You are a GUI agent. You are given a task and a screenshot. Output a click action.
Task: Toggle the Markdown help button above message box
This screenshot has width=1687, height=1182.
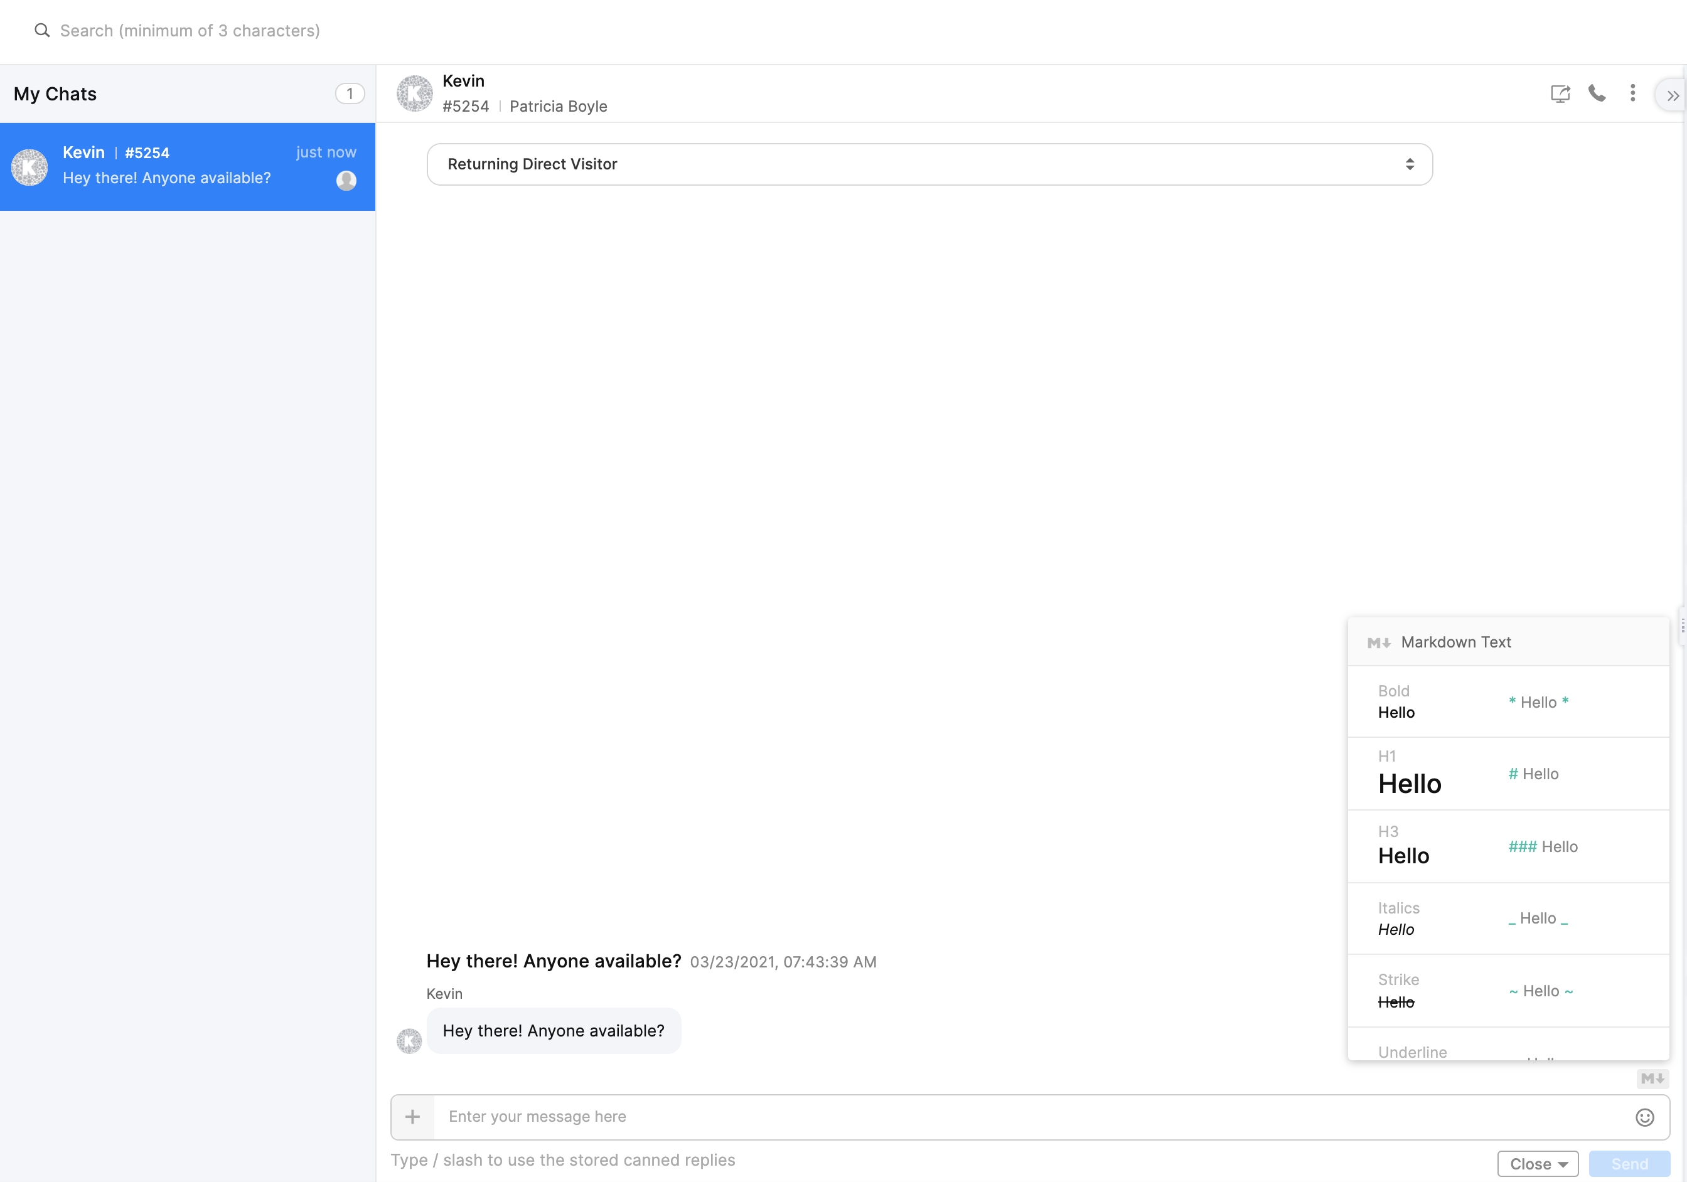[1652, 1078]
